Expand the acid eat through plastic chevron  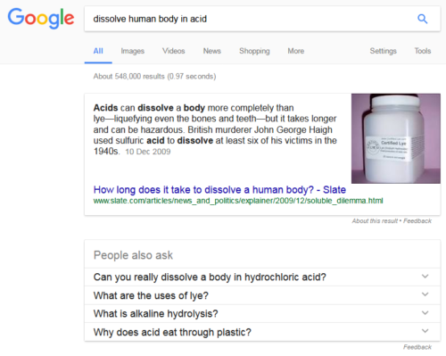coord(425,331)
